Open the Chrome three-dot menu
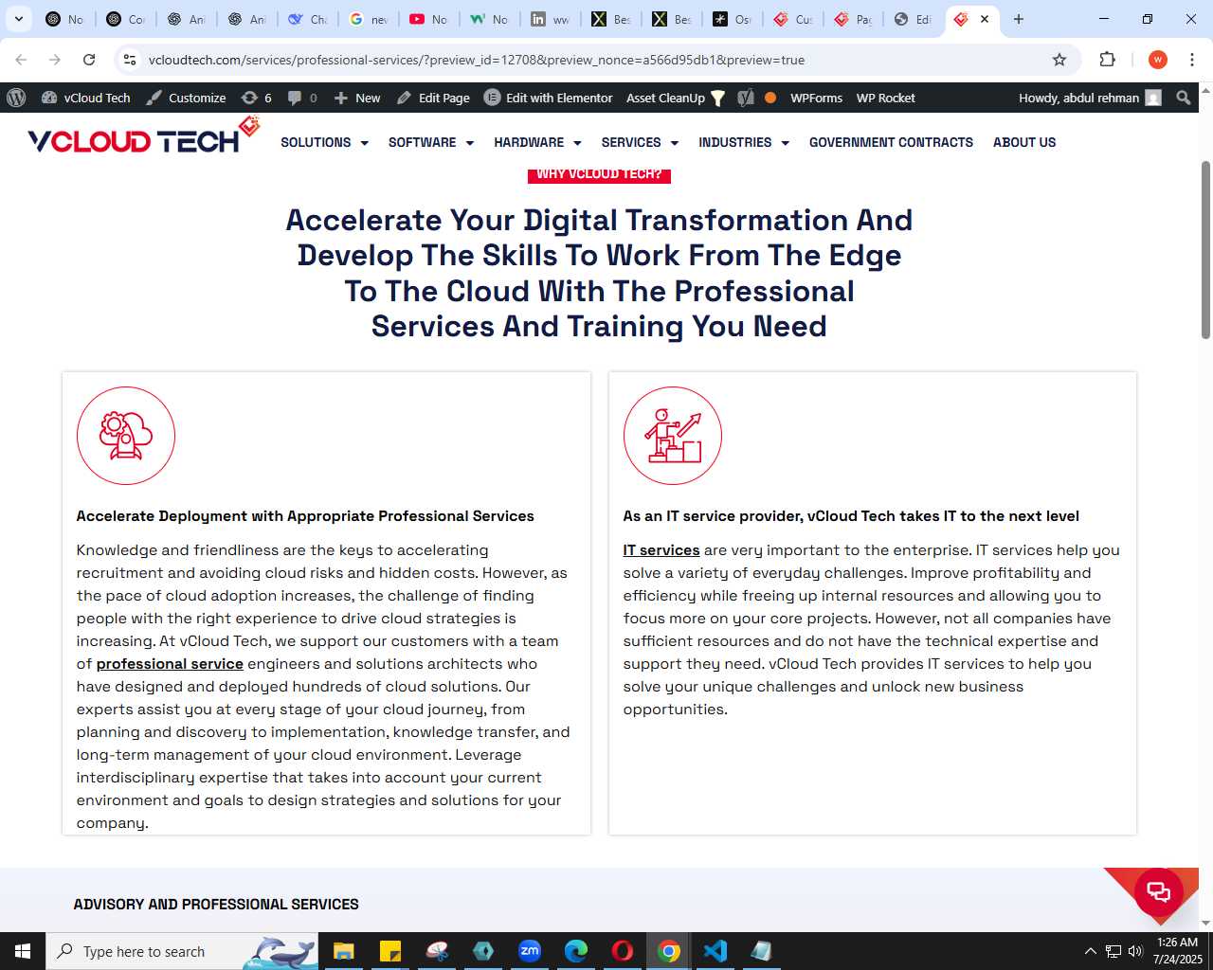 (x=1192, y=60)
